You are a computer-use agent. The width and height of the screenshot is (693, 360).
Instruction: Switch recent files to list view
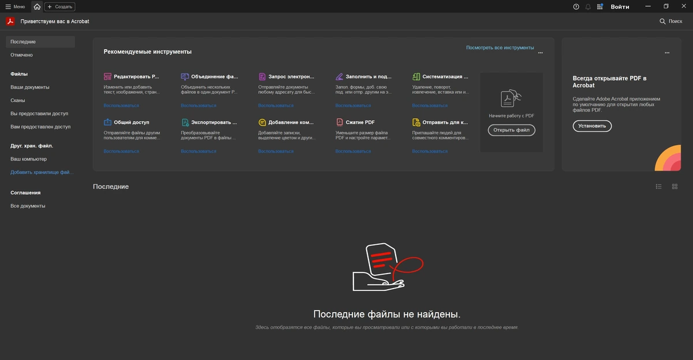point(658,187)
